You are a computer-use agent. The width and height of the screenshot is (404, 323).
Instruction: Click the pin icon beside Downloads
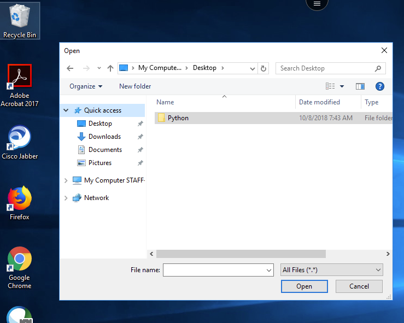pyautogui.click(x=140, y=137)
